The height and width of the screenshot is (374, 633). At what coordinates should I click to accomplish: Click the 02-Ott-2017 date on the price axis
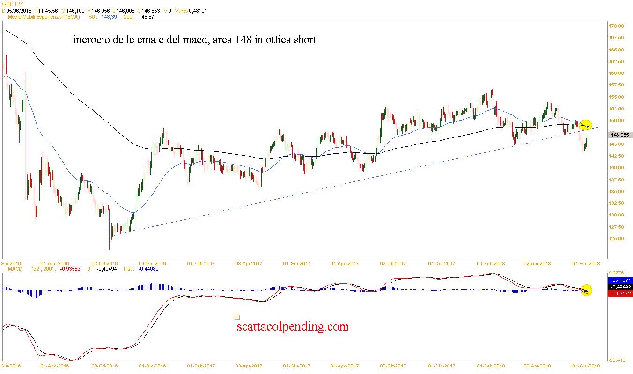coord(393,263)
